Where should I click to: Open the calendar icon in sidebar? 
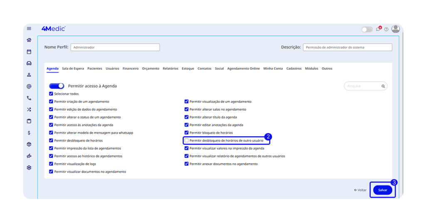click(x=29, y=52)
